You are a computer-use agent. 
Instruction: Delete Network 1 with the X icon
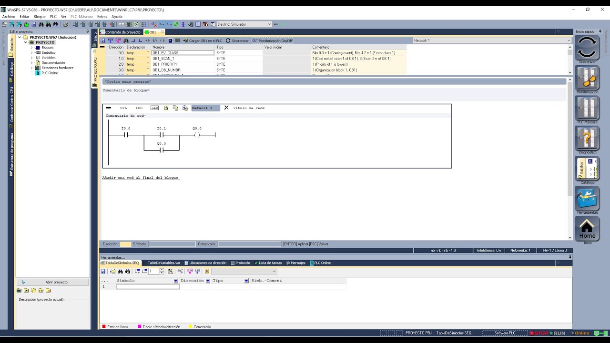pyautogui.click(x=226, y=108)
